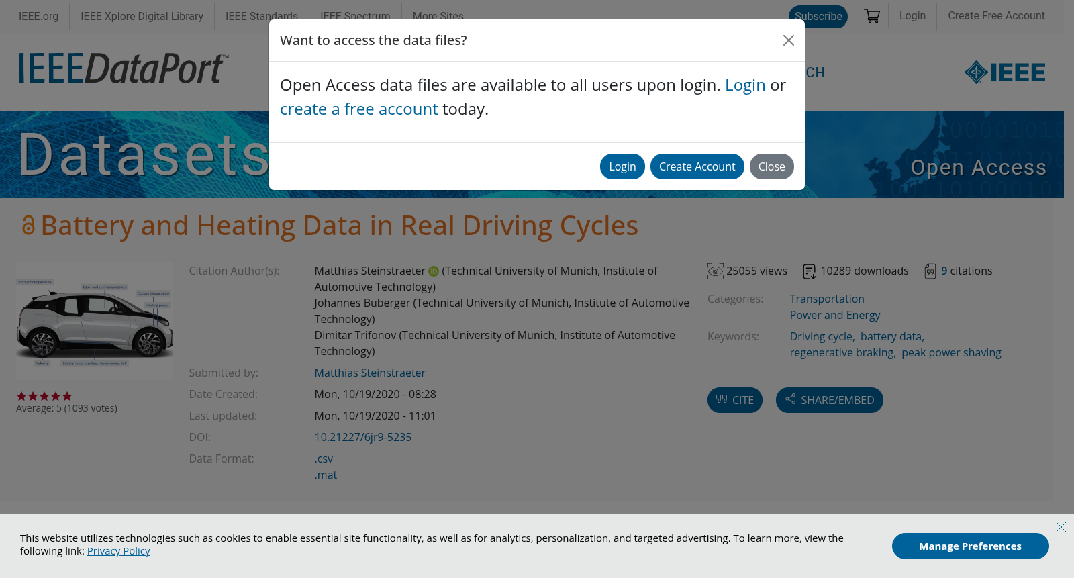Click the .csv data format link
The height and width of the screenshot is (578, 1074).
pos(324,459)
